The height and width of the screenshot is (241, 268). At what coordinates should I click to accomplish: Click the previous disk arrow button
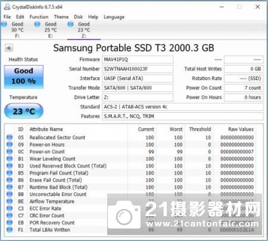[x=8, y=47]
